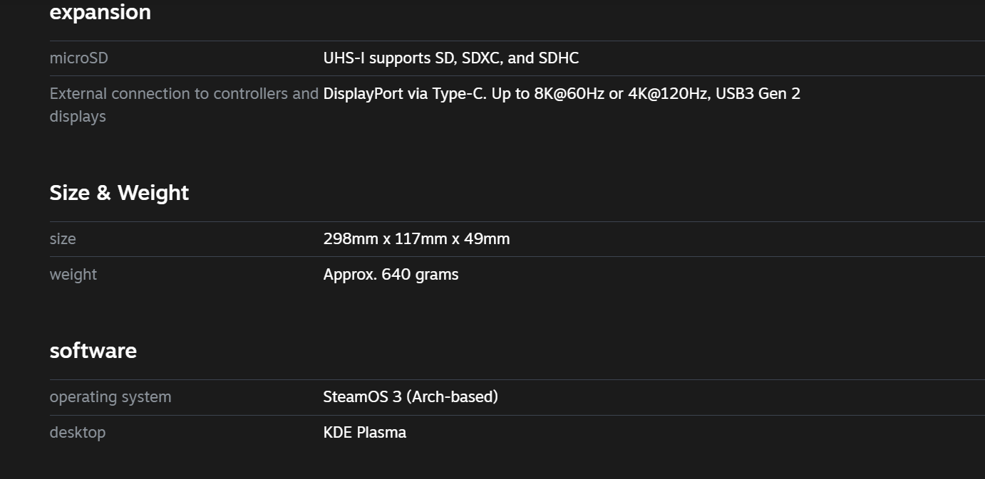Click the 298mm x 117mm x 49mm value

417,239
